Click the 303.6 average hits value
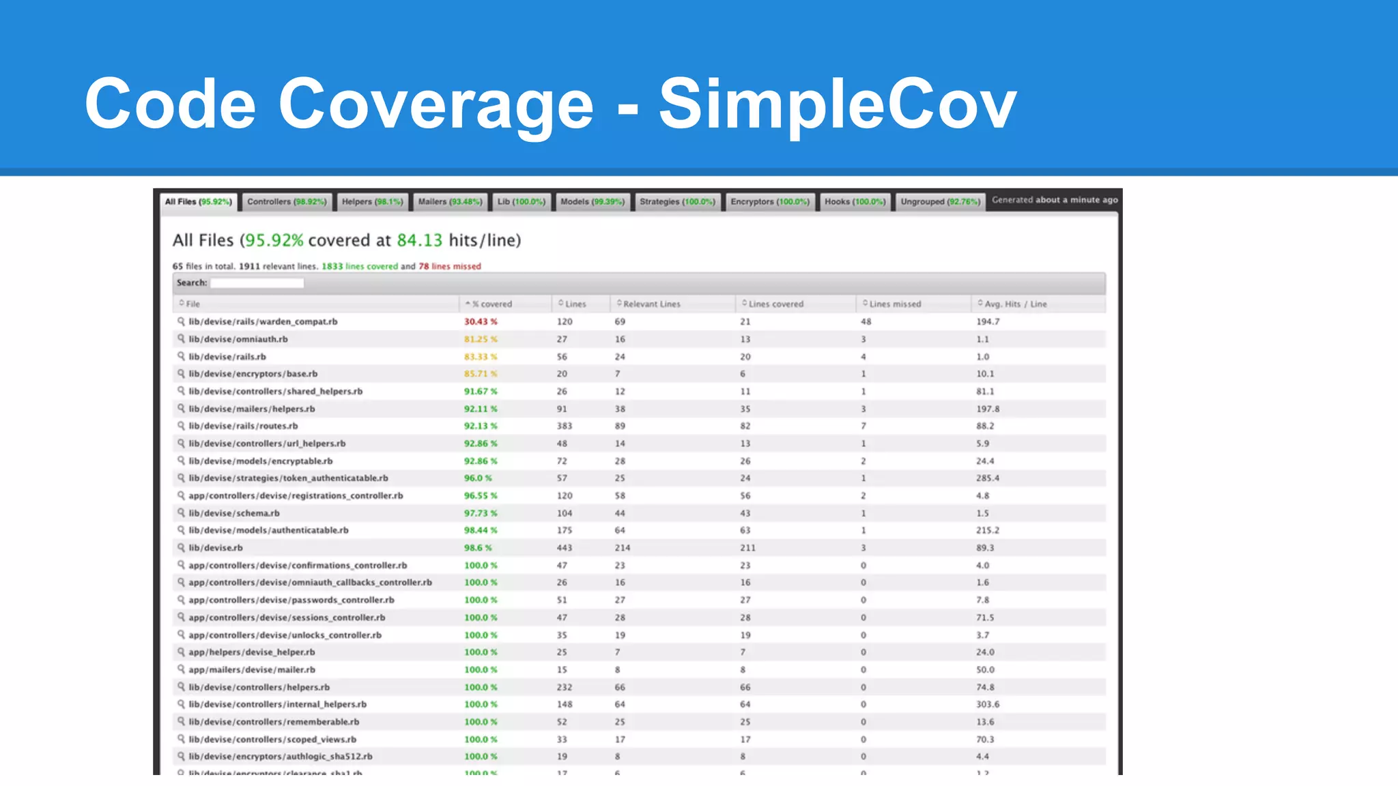 click(x=987, y=704)
